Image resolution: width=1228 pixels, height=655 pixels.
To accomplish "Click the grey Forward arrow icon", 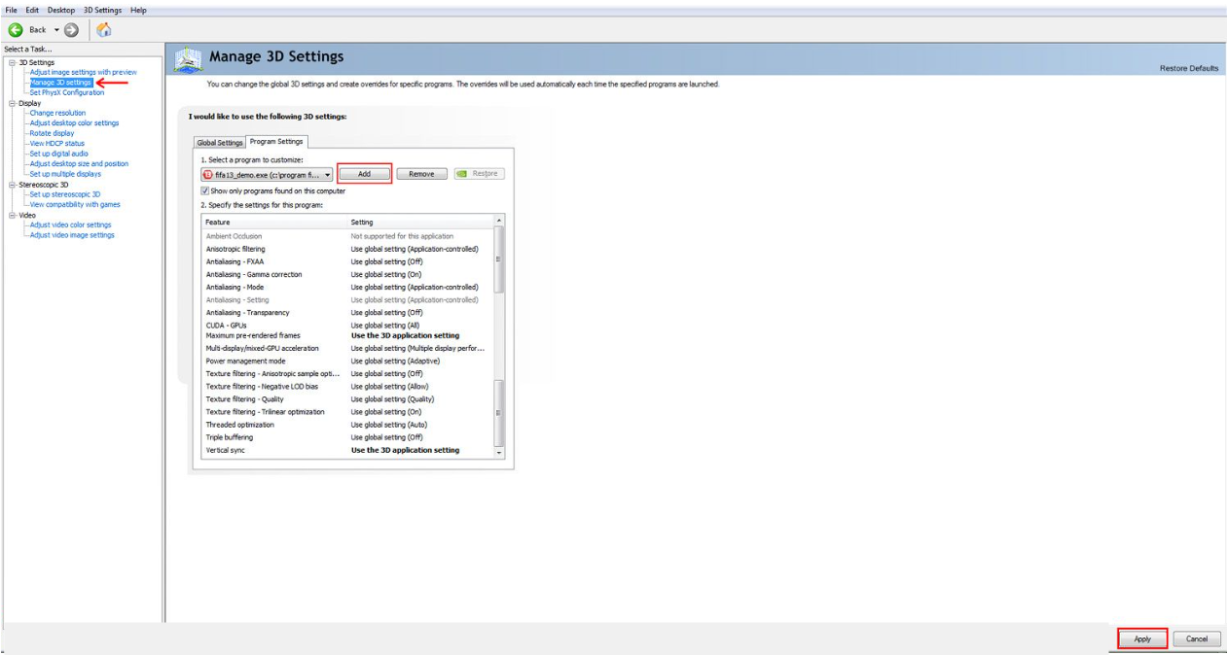I will [71, 30].
